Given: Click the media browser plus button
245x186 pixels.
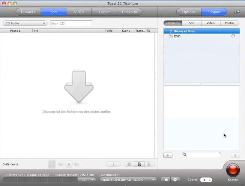Looking at the screenshot, I should click(168, 155).
